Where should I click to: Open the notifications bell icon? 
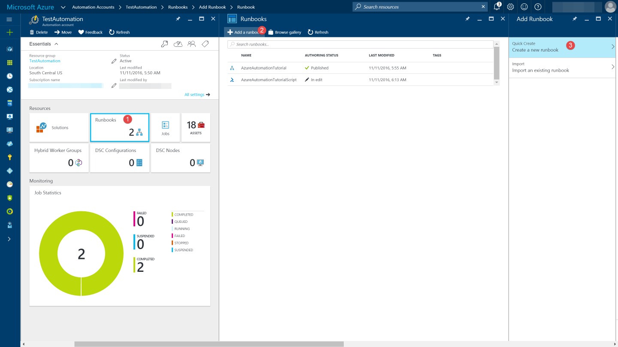pos(497,7)
